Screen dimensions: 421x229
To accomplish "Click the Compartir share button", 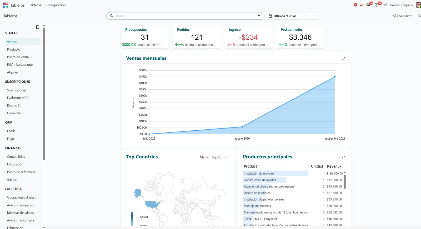I will coord(402,16).
